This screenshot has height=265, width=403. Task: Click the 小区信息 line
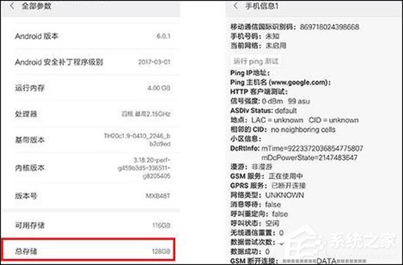245,139
